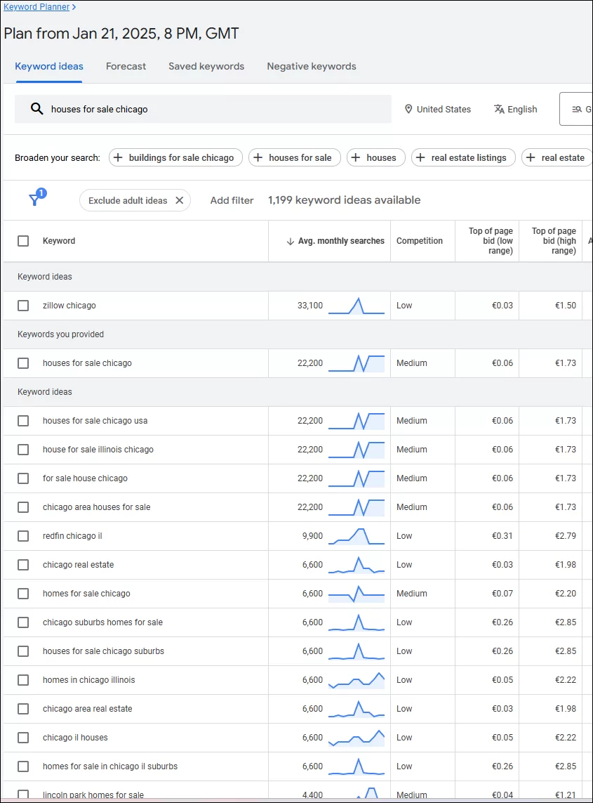The width and height of the screenshot is (593, 803).
Task: Click trend sparkline for homes in chicago illinois
Action: click(356, 680)
